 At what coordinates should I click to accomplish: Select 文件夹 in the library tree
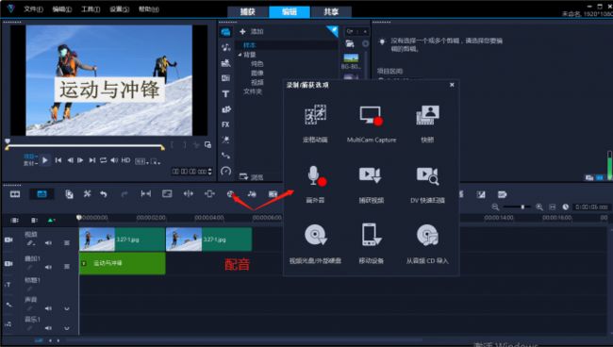pos(253,91)
